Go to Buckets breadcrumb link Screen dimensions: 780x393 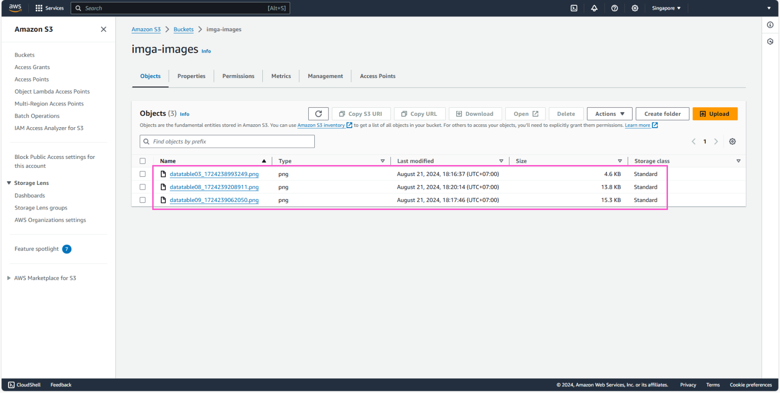pos(183,29)
